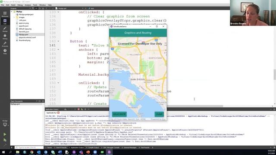Open Windows search on the taskbar
Viewport: 276px width, 155px height.
click(10, 152)
